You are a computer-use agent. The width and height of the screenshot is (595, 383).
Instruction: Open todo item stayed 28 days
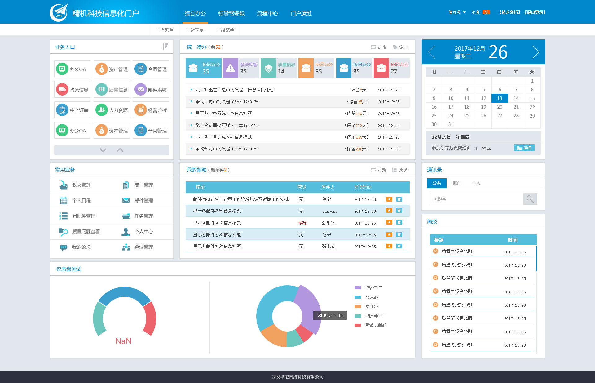pos(297,102)
